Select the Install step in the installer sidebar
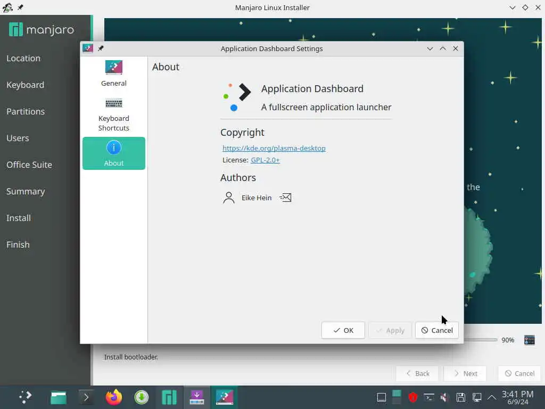The image size is (545, 409). pyautogui.click(x=19, y=218)
